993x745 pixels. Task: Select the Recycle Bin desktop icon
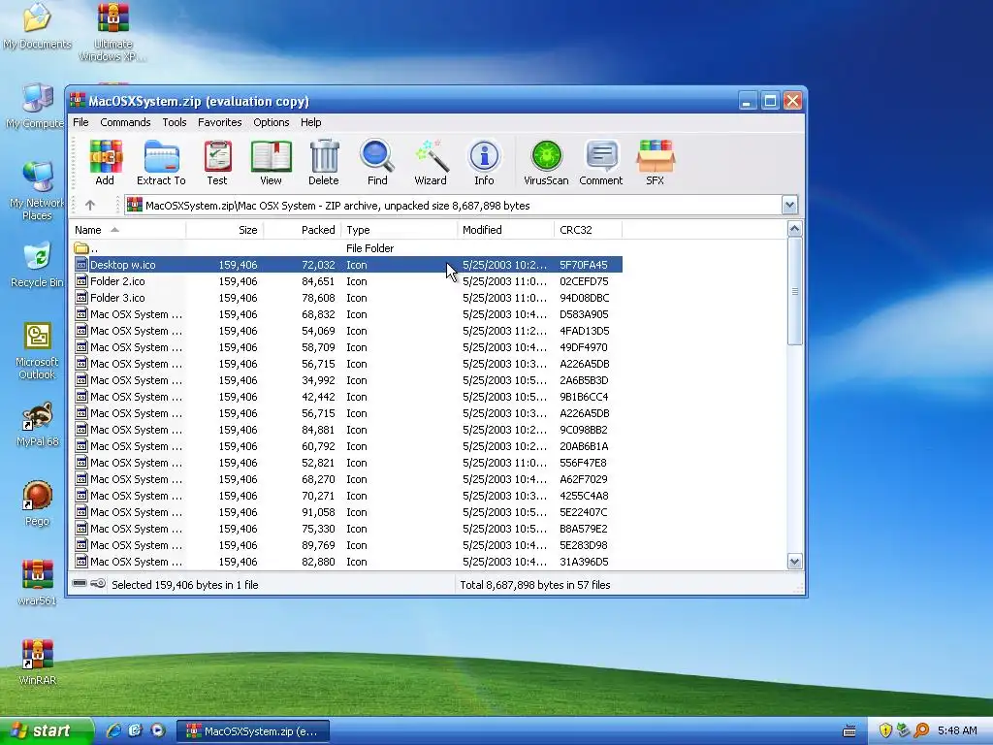(x=37, y=265)
